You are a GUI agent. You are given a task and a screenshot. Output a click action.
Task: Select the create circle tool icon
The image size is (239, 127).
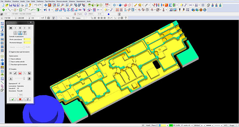coord(15,10)
